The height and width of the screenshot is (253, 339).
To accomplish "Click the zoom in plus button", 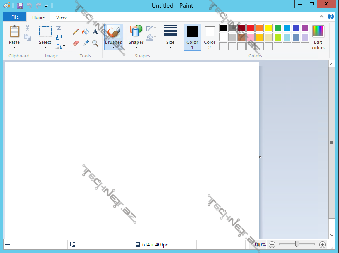I will click(x=322, y=245).
